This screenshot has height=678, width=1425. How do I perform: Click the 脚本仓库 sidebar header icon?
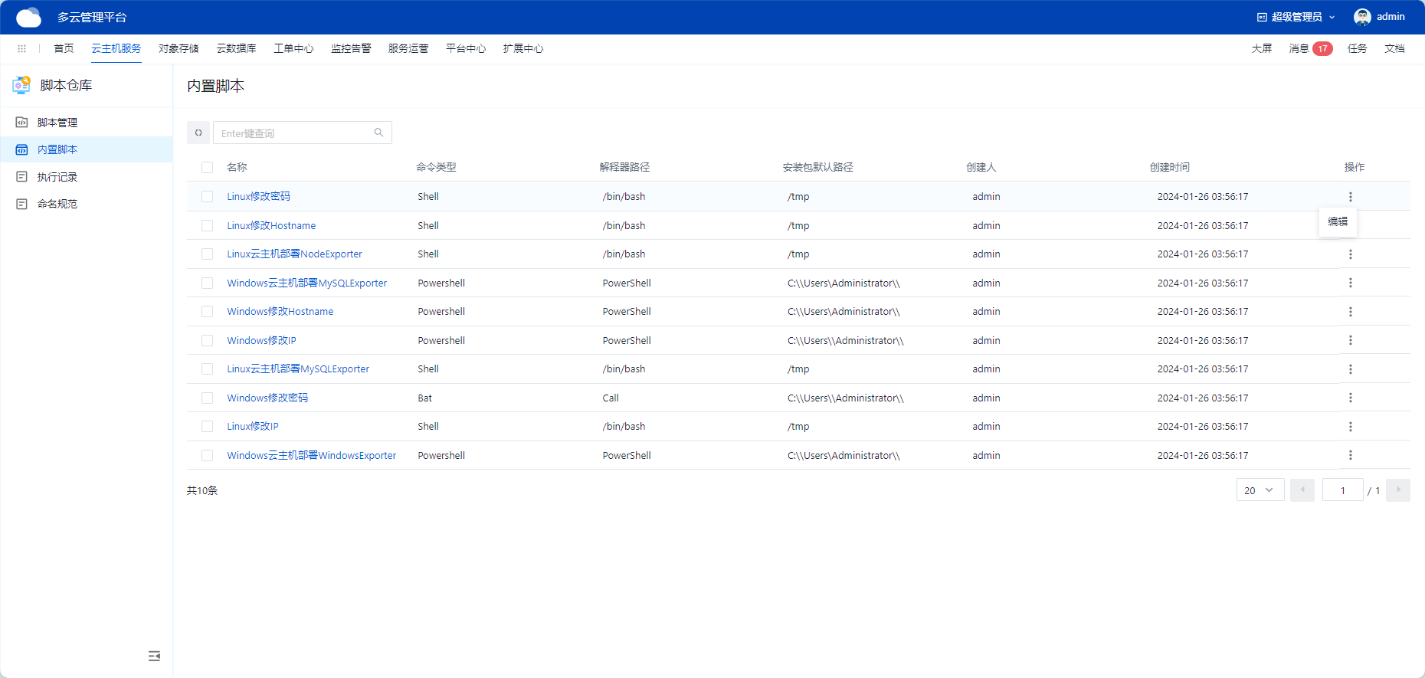click(x=21, y=85)
